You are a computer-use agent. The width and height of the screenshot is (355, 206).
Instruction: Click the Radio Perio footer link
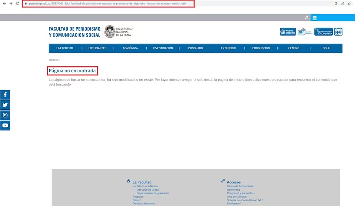click(x=233, y=190)
